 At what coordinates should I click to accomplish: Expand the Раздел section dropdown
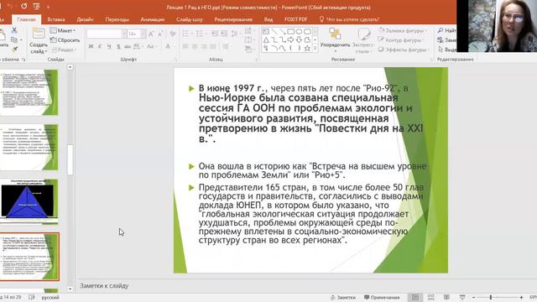click(64, 49)
